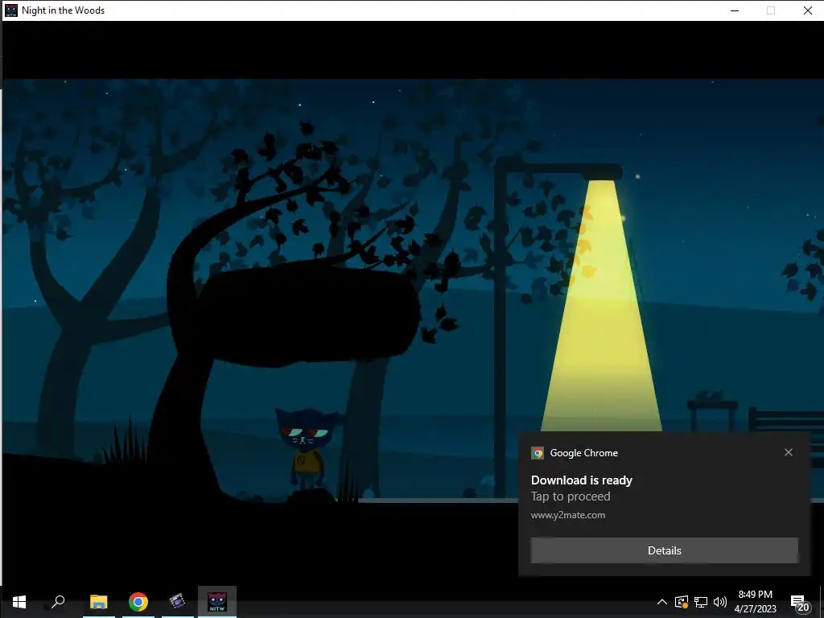Close the Night in the Woods window
The width and height of the screenshot is (824, 618).
pos(808,10)
